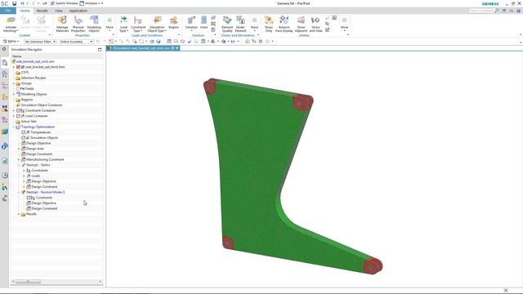
Task: Open the Simulation Navigator sidebar tab
Action: pyautogui.click(x=5, y=62)
